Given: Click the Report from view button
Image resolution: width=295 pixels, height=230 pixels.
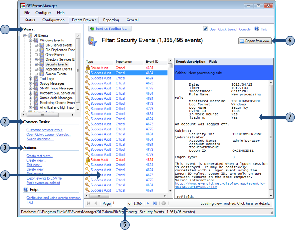Looking at the screenshot, I should click(x=255, y=41).
